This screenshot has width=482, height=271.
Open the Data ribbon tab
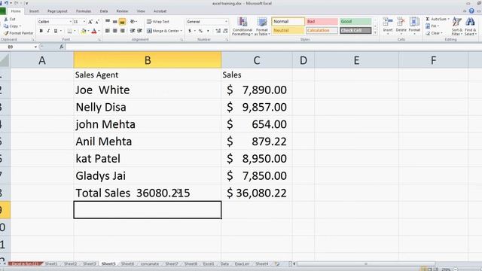pyautogui.click(x=104, y=11)
